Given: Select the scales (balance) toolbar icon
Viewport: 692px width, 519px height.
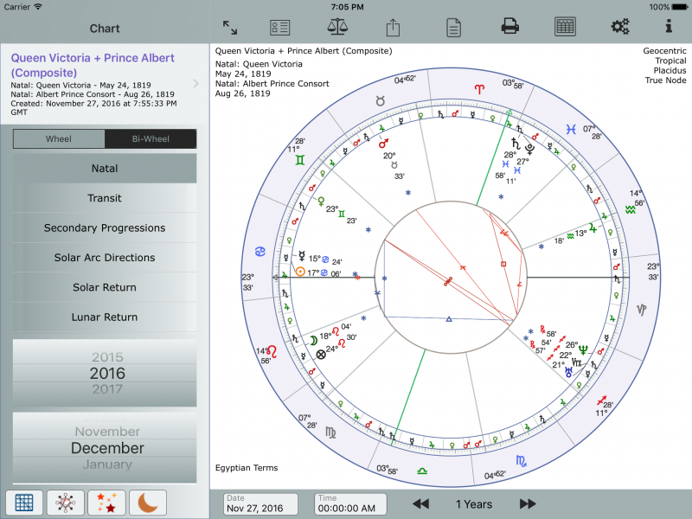Looking at the screenshot, I should [337, 27].
